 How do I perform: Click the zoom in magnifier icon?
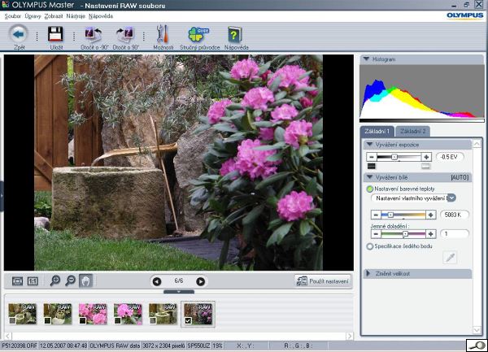click(x=55, y=280)
